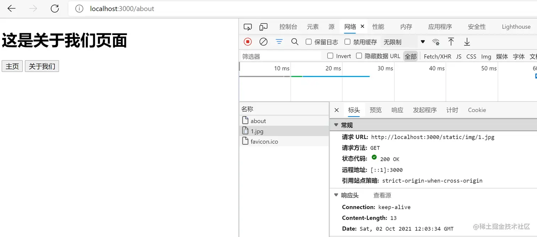Enable the Disable cache checkbox (禁用缓存)
This screenshot has height=237, width=537.
(x=347, y=42)
